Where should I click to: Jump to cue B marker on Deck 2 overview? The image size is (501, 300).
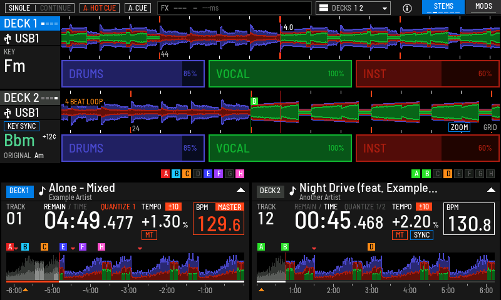(x=285, y=247)
